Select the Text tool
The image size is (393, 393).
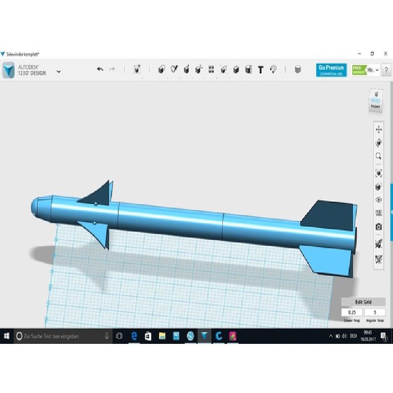tap(261, 70)
